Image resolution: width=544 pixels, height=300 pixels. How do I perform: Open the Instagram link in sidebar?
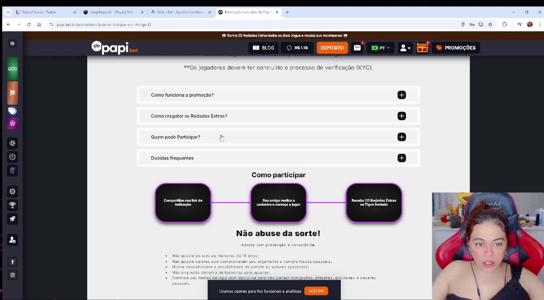click(x=12, y=275)
